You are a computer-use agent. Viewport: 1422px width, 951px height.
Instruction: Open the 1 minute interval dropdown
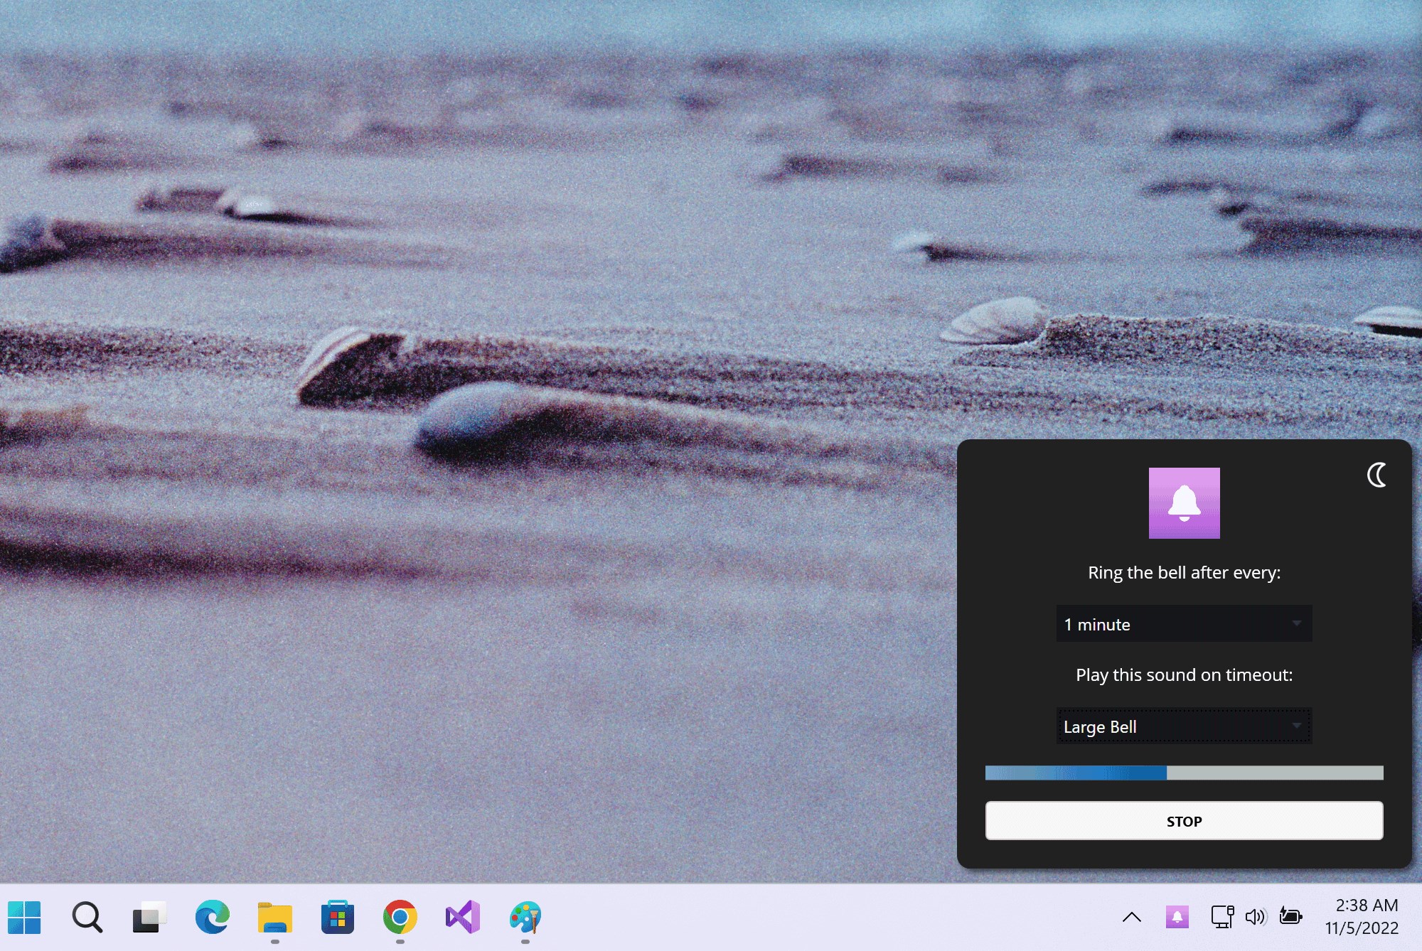point(1184,624)
